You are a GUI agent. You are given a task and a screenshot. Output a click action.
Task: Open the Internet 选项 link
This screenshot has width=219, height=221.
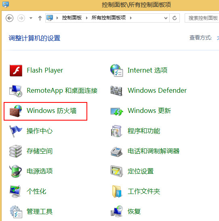(x=147, y=70)
